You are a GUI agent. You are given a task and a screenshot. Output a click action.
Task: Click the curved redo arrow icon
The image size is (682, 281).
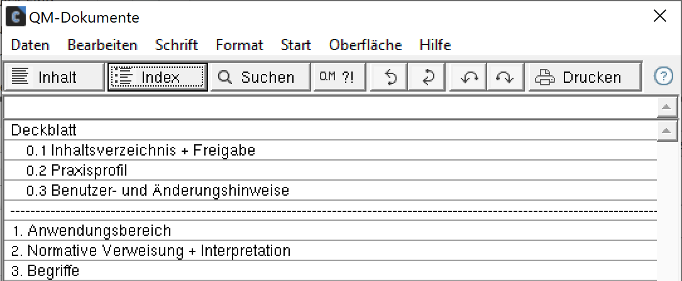pos(505,77)
